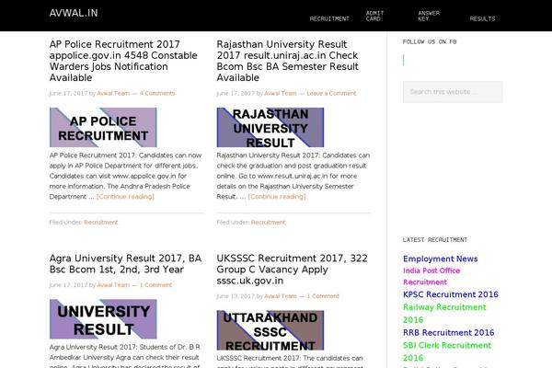Open Recruitment category under Rajasthan University post
Viewport: 552px width, 368px height.
269,223
